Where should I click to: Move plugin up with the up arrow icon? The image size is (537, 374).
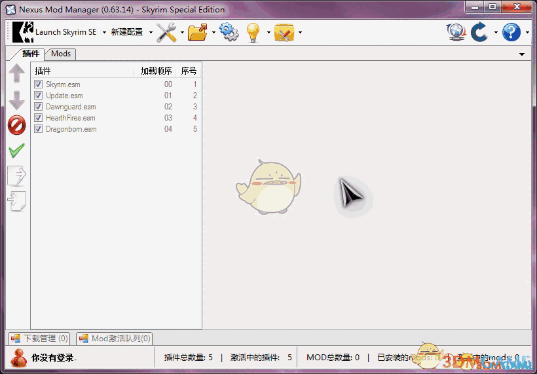coord(16,73)
